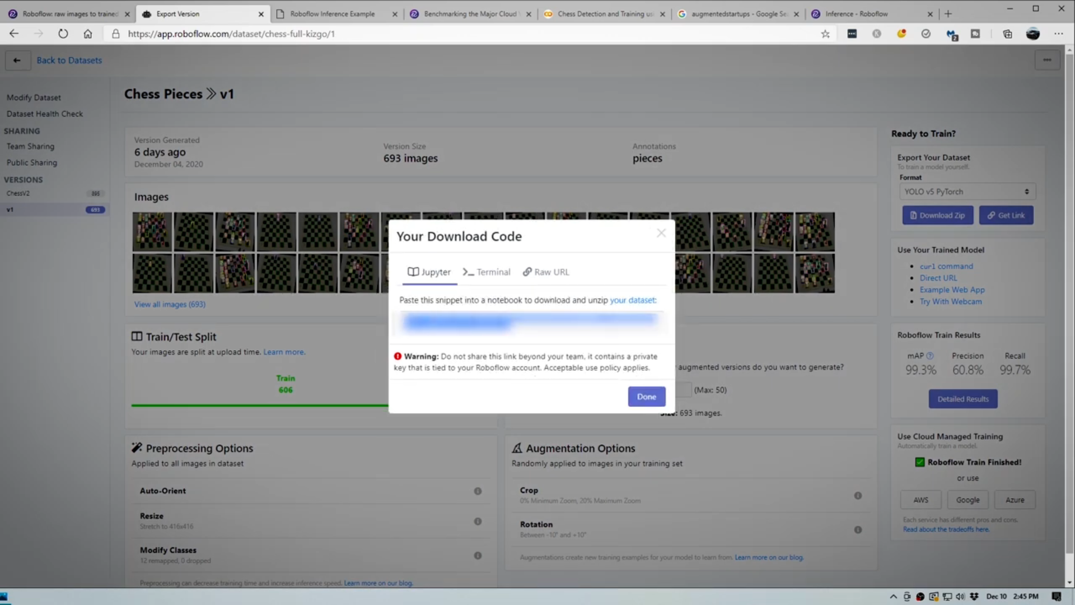Switch to augmentedstartups Google Search tab
The width and height of the screenshot is (1075, 605).
pos(739,13)
